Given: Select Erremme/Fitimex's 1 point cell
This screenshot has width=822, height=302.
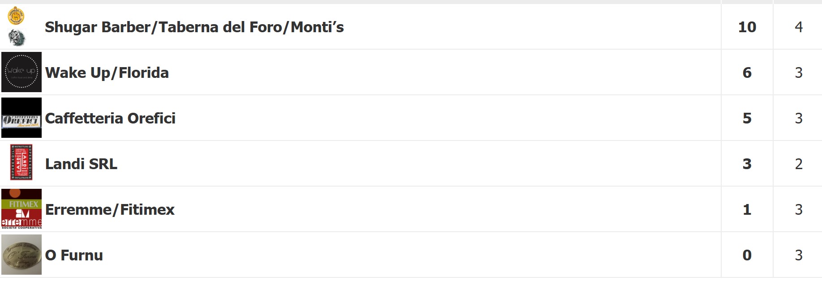Looking at the screenshot, I should click(x=747, y=210).
